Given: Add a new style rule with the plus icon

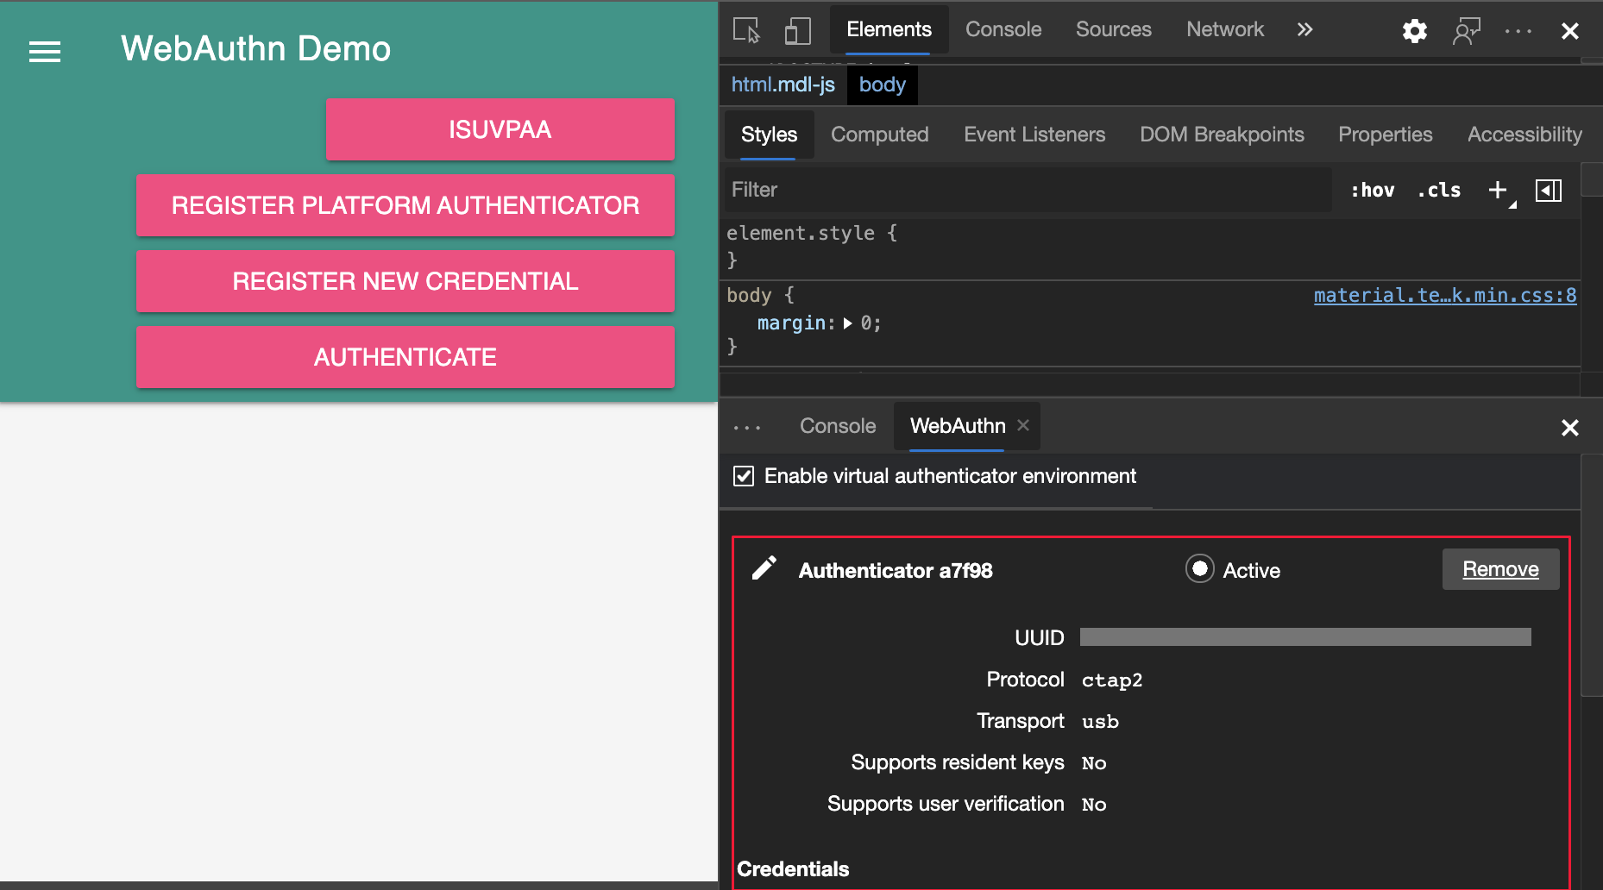Looking at the screenshot, I should 1498,190.
